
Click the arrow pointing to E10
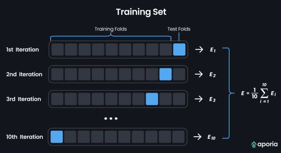pos(198,137)
